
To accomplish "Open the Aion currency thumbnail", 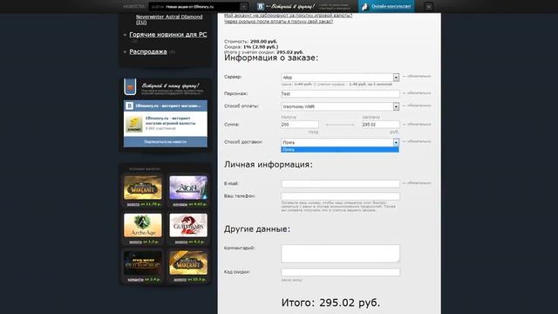I will click(188, 188).
